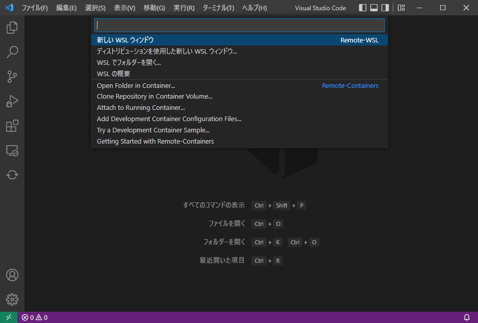Open the Explorer view in activity bar

(x=12, y=28)
